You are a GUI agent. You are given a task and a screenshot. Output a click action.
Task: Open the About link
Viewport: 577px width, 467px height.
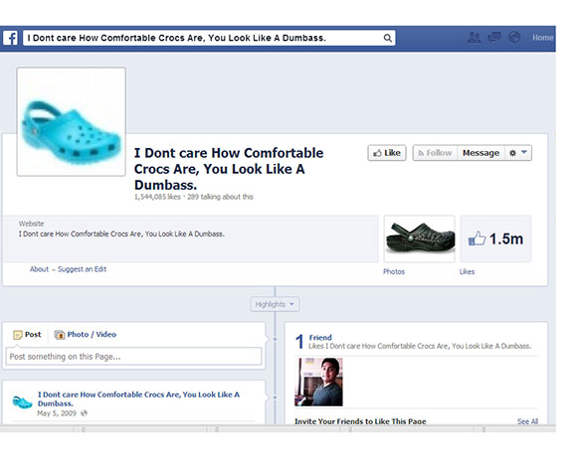click(x=39, y=269)
